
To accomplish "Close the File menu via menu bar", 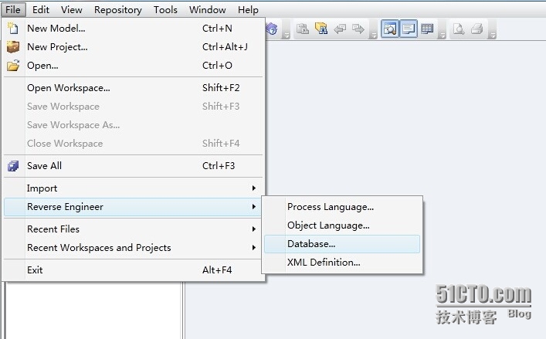I will [13, 10].
